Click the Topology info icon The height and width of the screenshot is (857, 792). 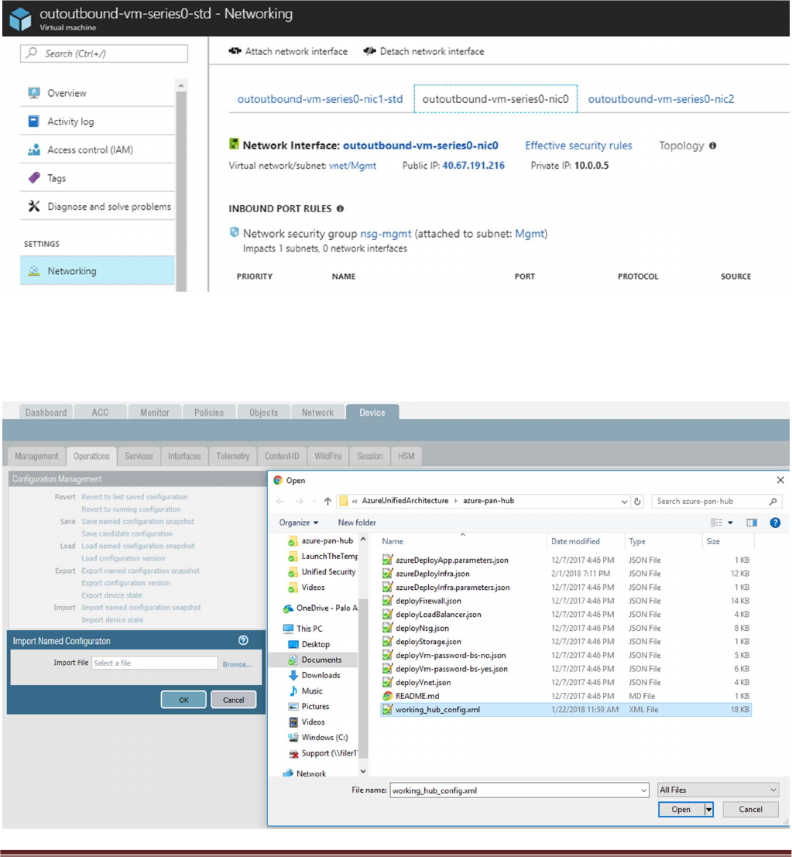pos(713,146)
